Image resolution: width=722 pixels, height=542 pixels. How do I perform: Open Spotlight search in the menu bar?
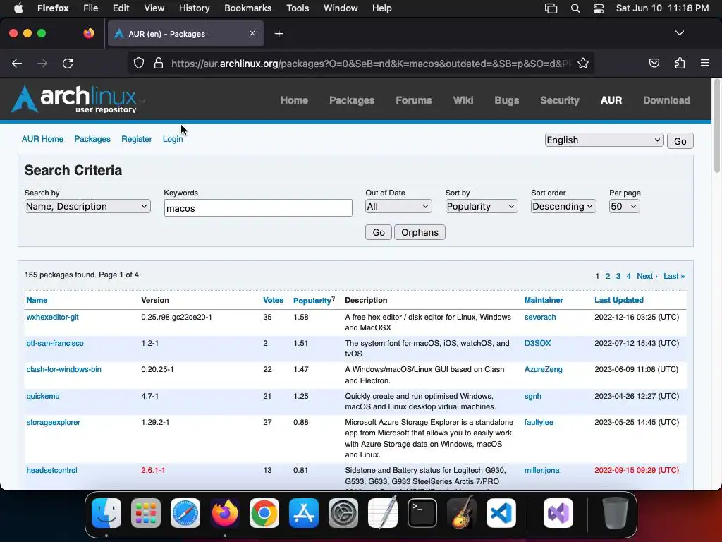pyautogui.click(x=575, y=8)
